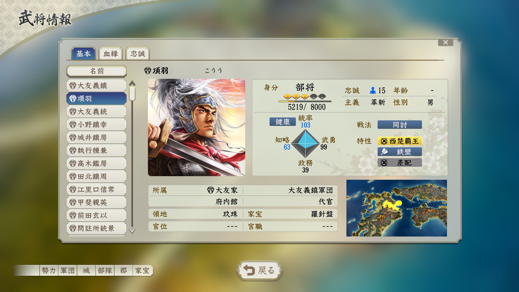Image resolution: width=519 pixels, height=292 pixels.
Task: Open the 家宝 bottom menu item
Action: click(x=142, y=270)
